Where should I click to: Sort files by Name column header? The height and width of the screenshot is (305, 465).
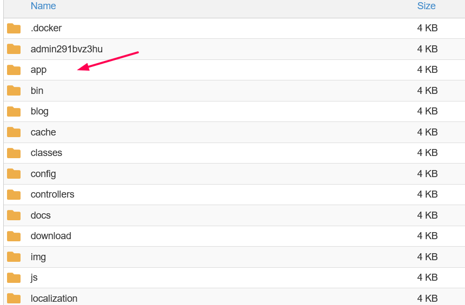click(43, 6)
